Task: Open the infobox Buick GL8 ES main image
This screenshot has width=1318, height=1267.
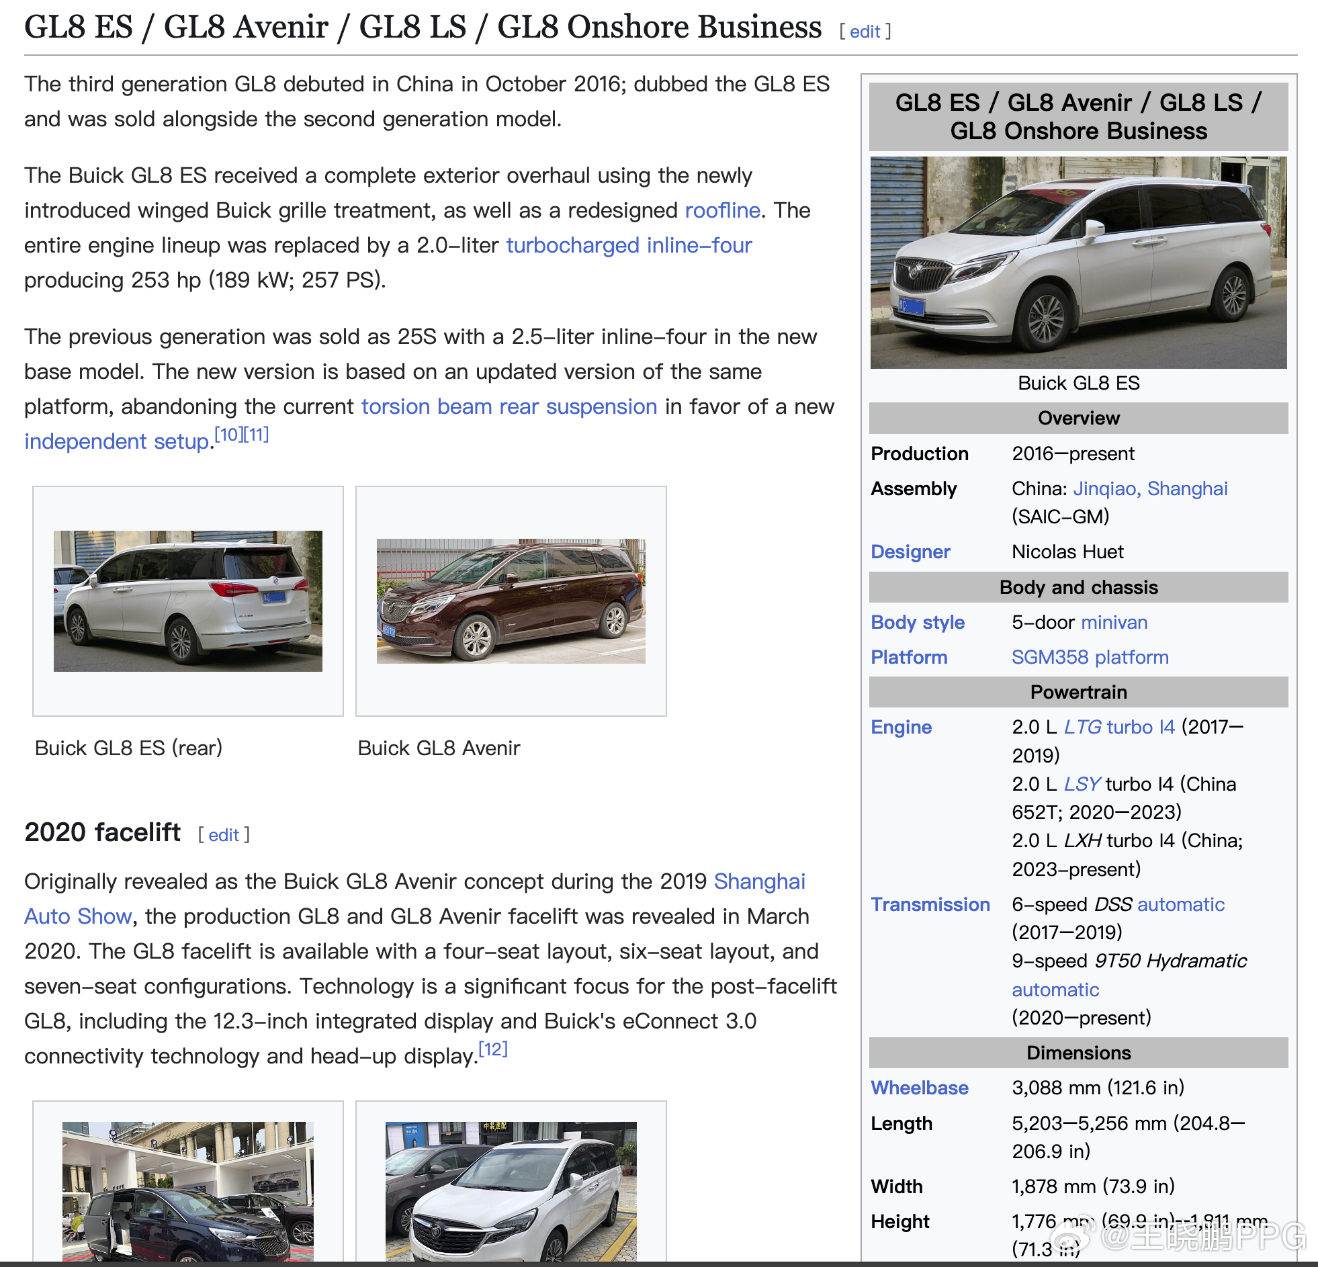Action: point(1078,262)
